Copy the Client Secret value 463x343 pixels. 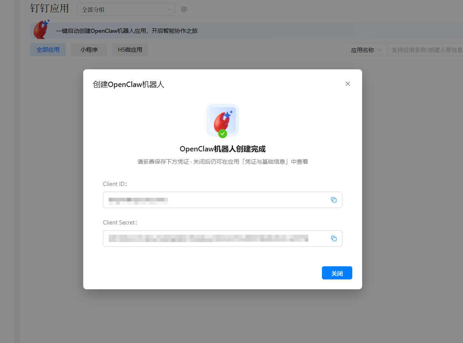click(334, 238)
